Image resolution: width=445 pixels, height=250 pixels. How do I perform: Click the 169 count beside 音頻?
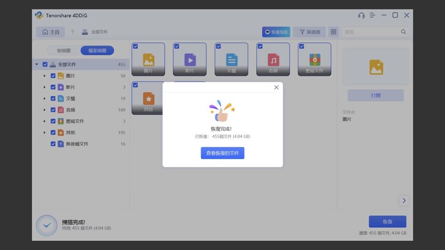pos(122,110)
